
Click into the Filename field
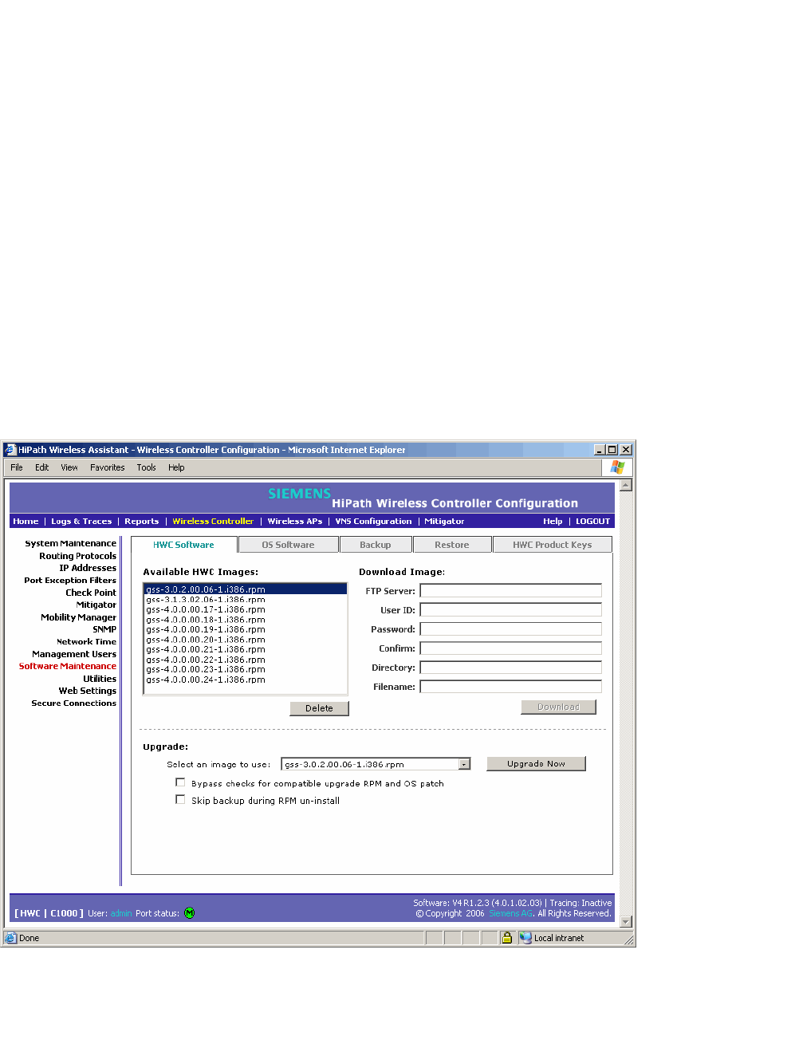pos(511,686)
